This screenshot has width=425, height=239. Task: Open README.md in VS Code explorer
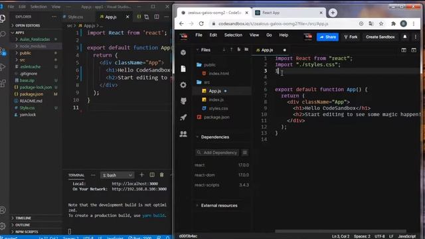[31, 101]
